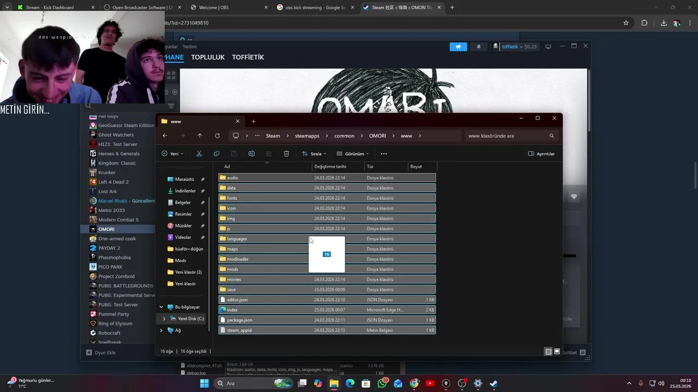Toggle the Ayrıntılar details pane
This screenshot has width=698, height=392.
coord(541,154)
